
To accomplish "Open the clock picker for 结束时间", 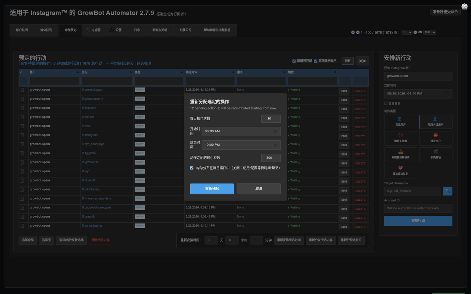I will 276,145.
